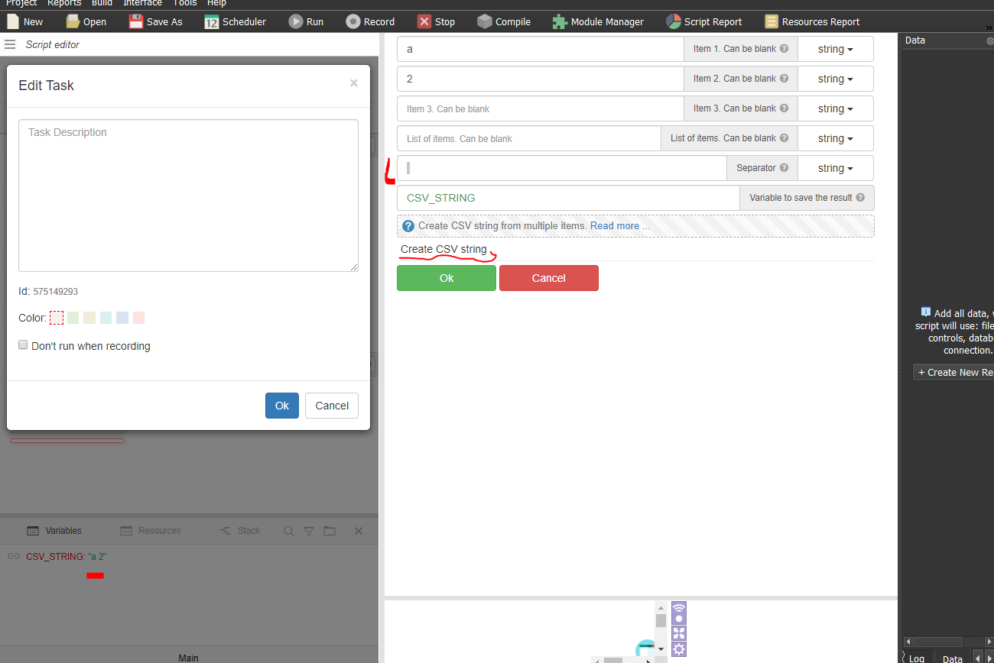994x663 pixels.
Task: Click the Record button in toolbar
Action: tap(370, 21)
